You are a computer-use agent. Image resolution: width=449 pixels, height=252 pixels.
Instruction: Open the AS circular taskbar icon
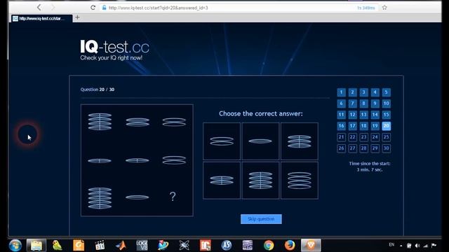[x=226, y=245]
